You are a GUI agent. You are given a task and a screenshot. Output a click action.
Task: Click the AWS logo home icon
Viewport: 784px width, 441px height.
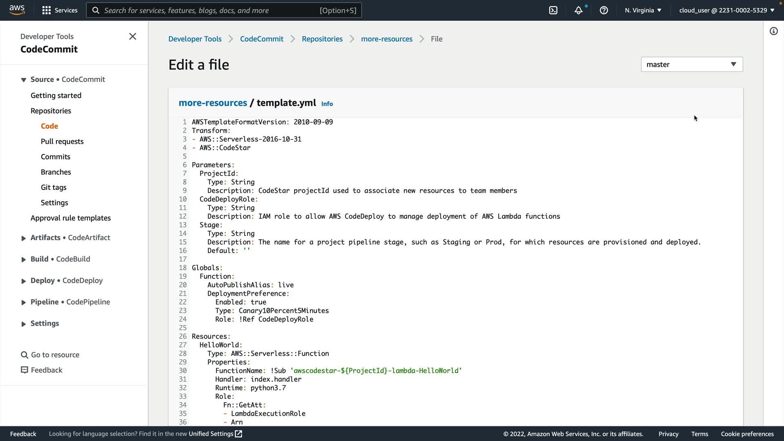pyautogui.click(x=17, y=10)
